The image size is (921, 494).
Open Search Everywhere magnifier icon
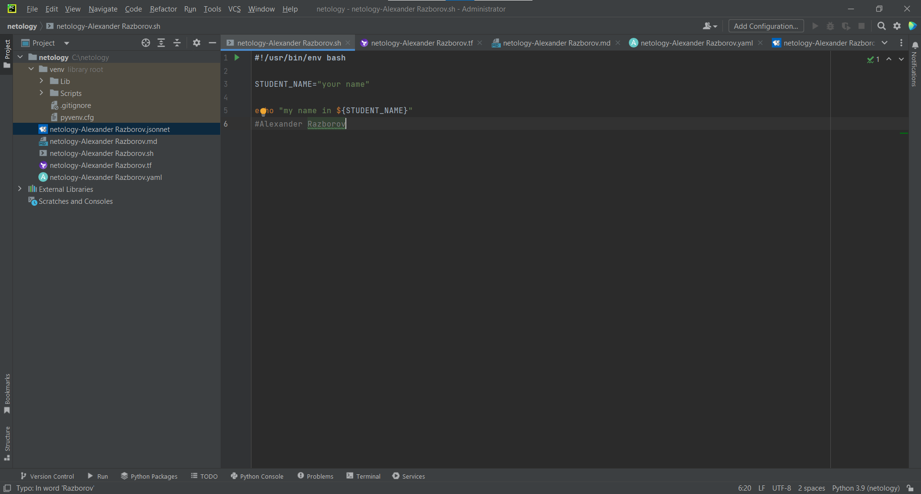click(x=882, y=26)
